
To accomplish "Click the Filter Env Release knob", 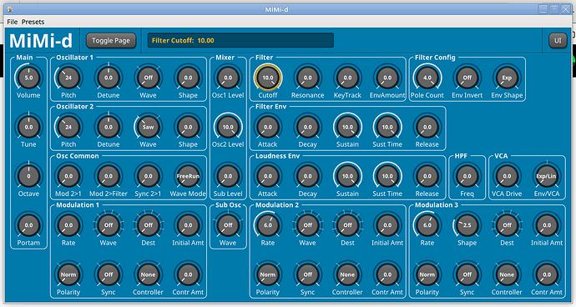I will coord(427,127).
